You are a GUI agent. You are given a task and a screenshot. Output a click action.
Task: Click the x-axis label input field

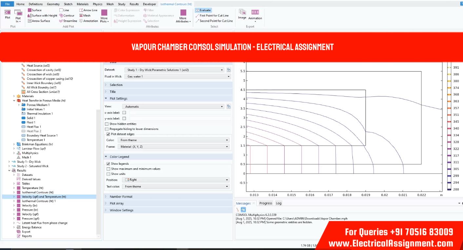click(180, 113)
